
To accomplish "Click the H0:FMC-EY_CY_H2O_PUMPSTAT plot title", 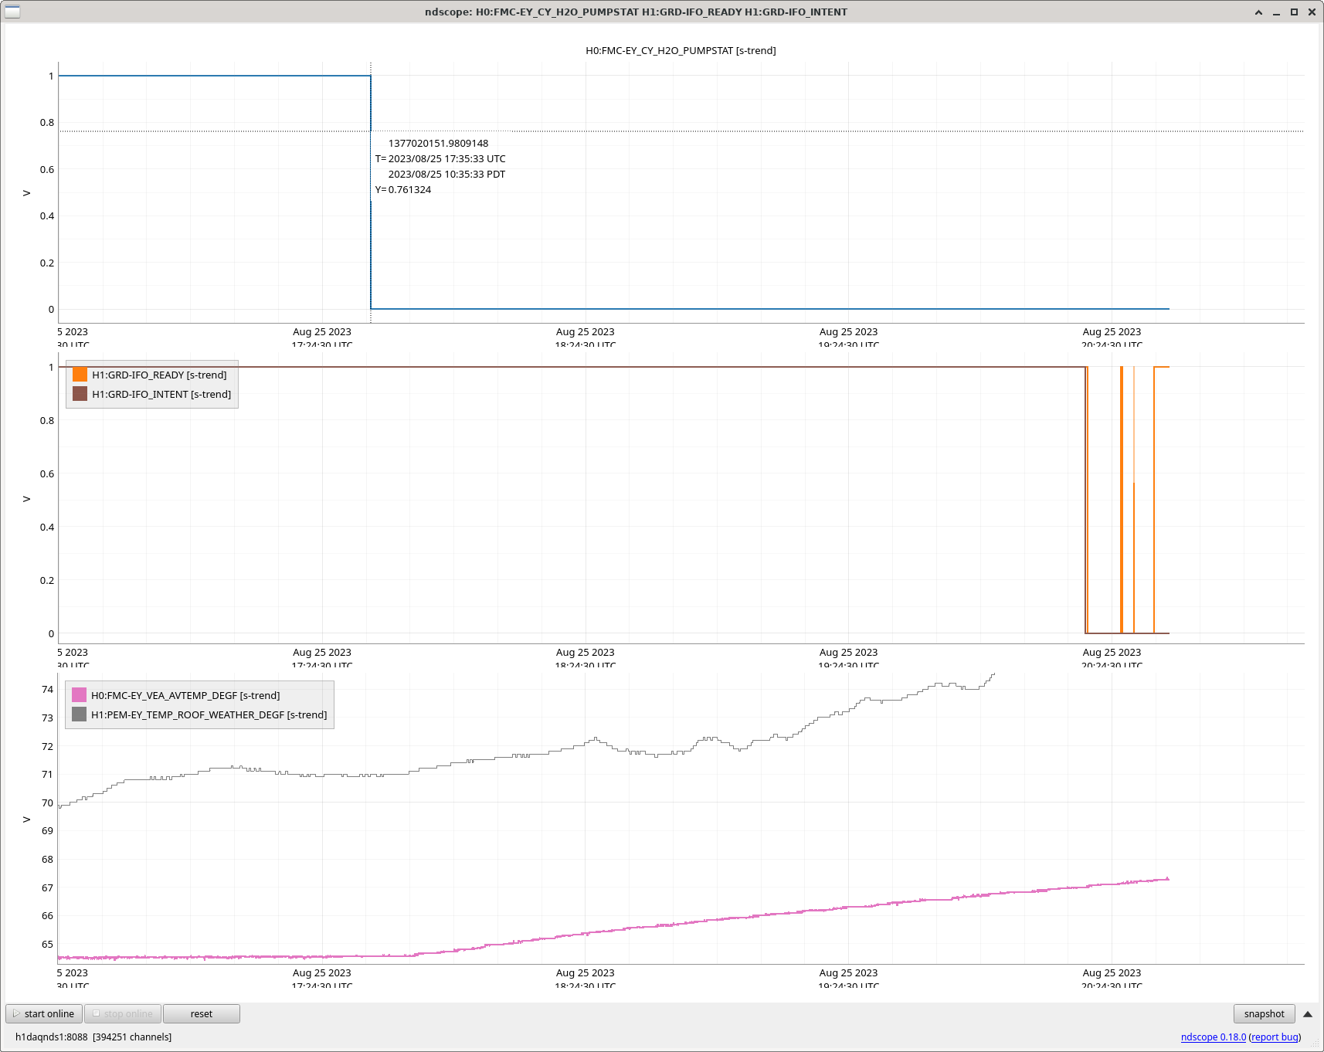I will pyautogui.click(x=681, y=50).
